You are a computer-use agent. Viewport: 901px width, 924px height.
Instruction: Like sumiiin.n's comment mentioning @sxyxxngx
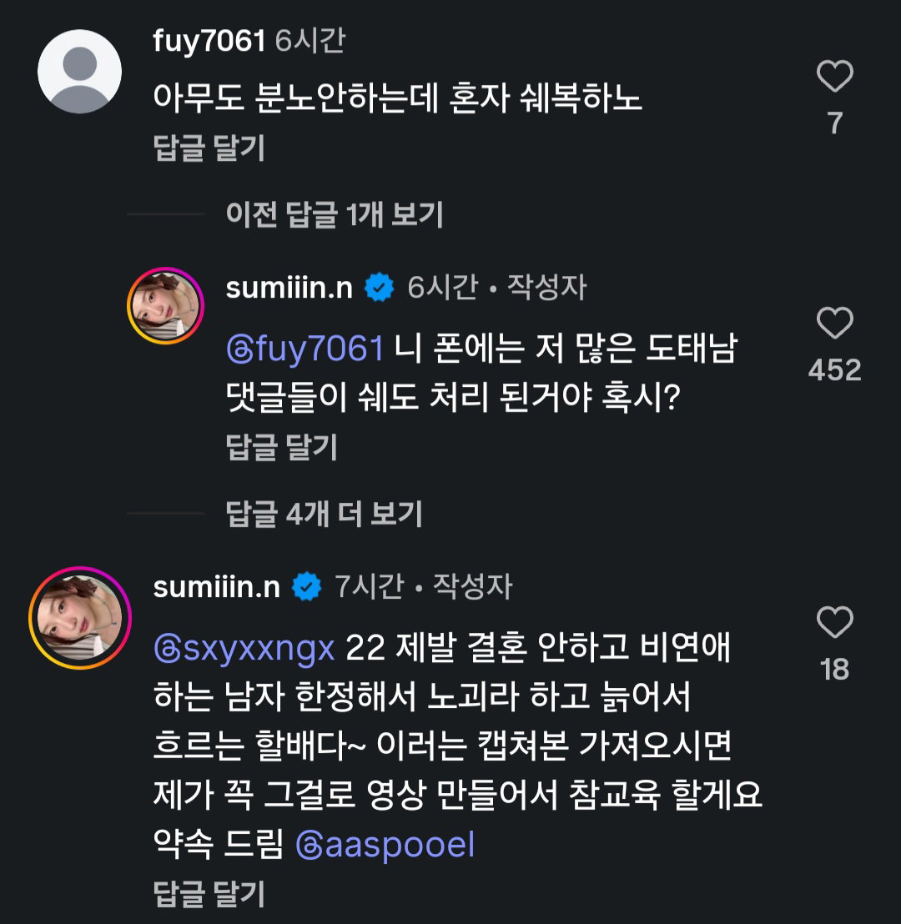pyautogui.click(x=834, y=621)
